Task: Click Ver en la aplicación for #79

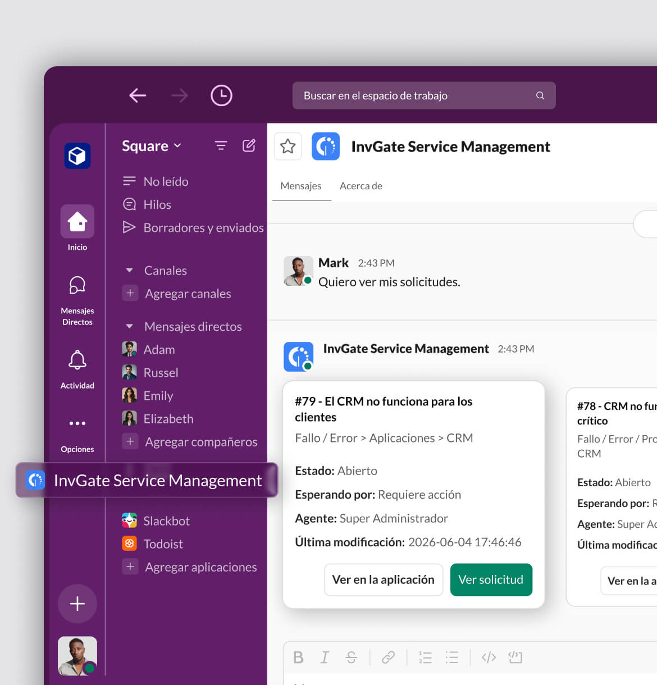Action: click(384, 579)
